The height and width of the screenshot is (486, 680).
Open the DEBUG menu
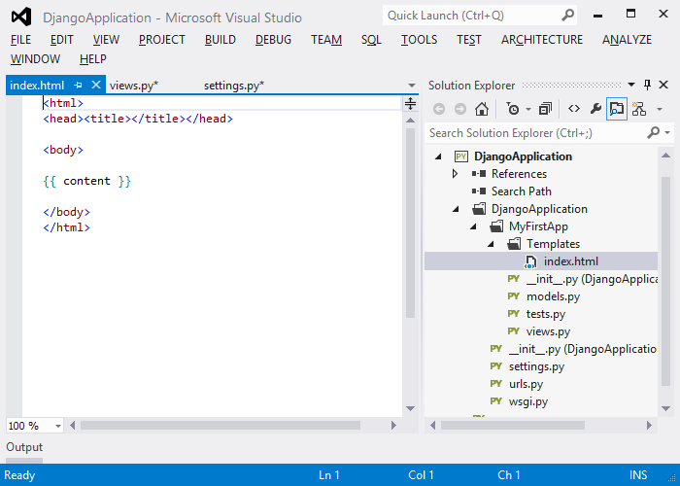(273, 40)
